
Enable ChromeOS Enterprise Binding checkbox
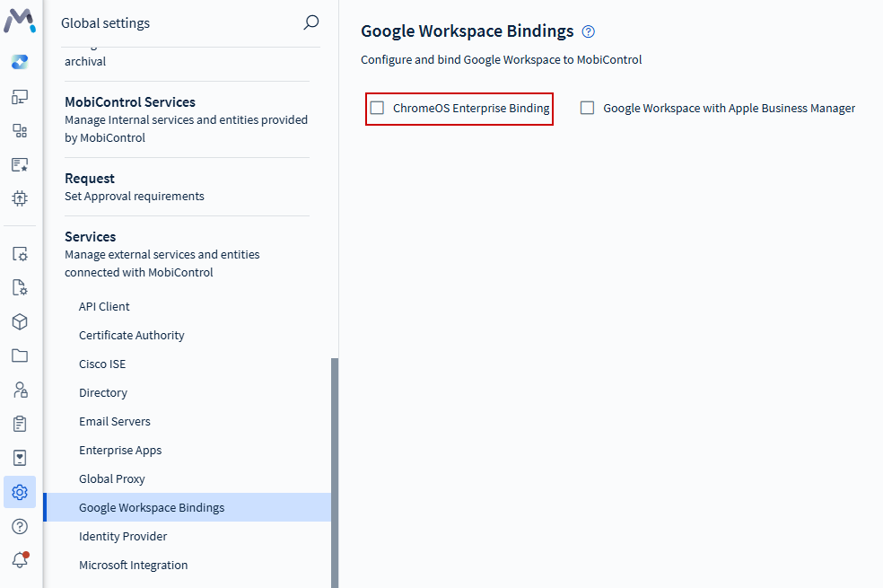tap(378, 109)
